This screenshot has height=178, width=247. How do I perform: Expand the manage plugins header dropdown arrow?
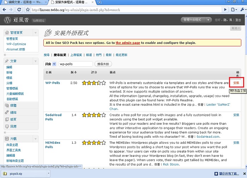tap(208, 20)
